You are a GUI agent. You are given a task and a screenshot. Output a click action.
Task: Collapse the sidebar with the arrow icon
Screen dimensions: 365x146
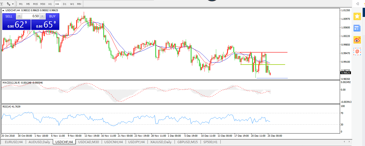click(x=358, y=4)
